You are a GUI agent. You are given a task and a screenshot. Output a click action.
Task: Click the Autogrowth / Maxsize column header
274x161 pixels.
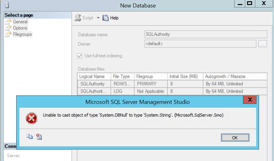[x=235, y=76]
